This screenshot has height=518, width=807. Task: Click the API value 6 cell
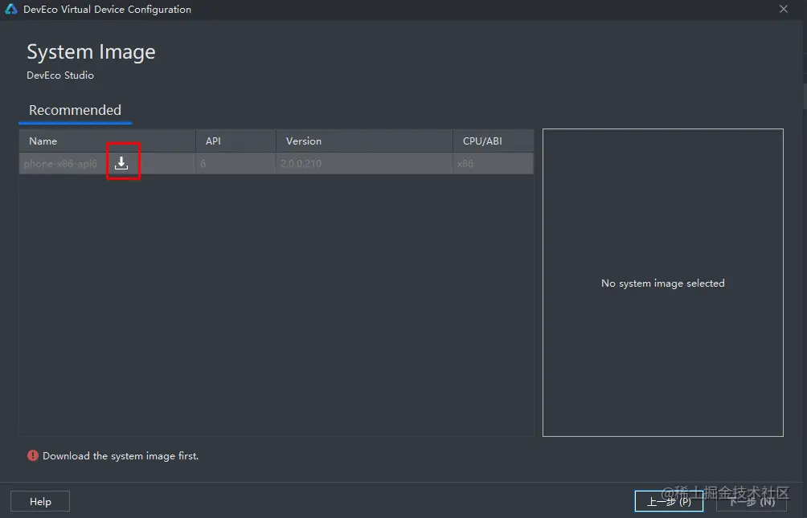(203, 164)
